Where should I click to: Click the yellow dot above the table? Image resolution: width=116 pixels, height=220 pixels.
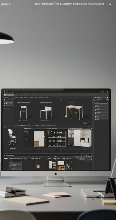click(x=61, y=100)
